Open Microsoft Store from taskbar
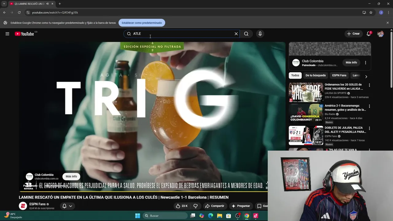This screenshot has height=221, width=393. pos(228,216)
